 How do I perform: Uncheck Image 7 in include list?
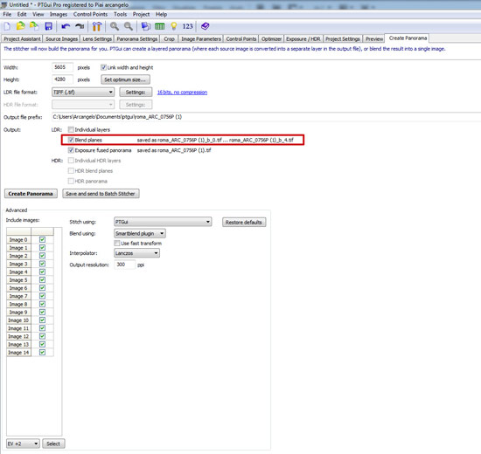tap(42, 296)
